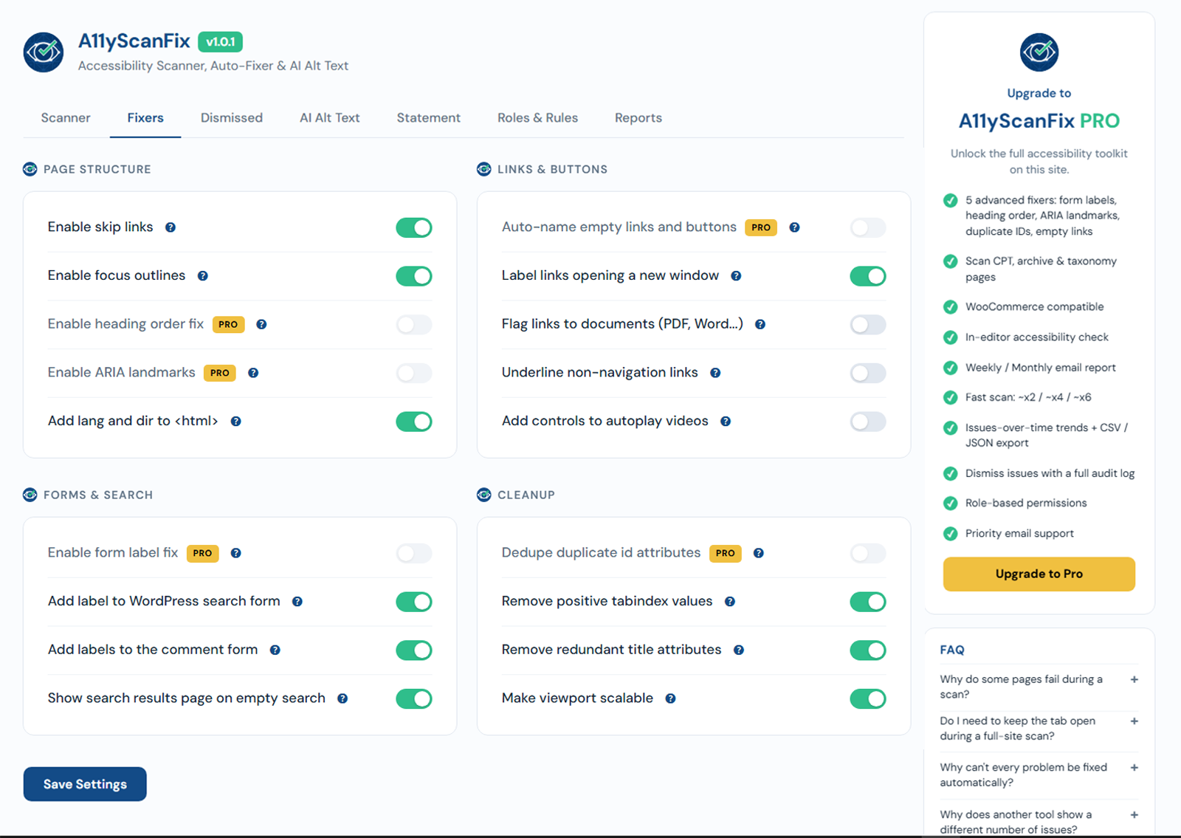Viewport: 1181px width, 838px height.
Task: Toggle Make viewport scalable off
Action: [x=868, y=698]
